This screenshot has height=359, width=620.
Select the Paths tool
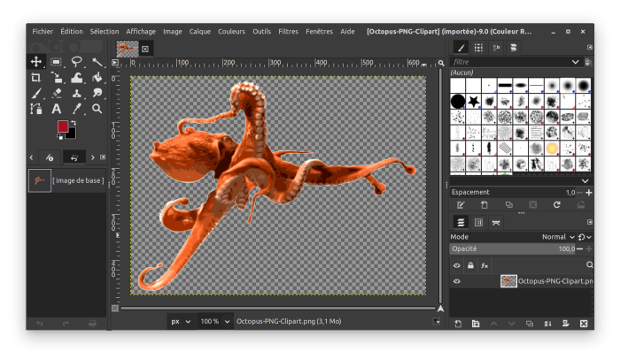coord(36,109)
